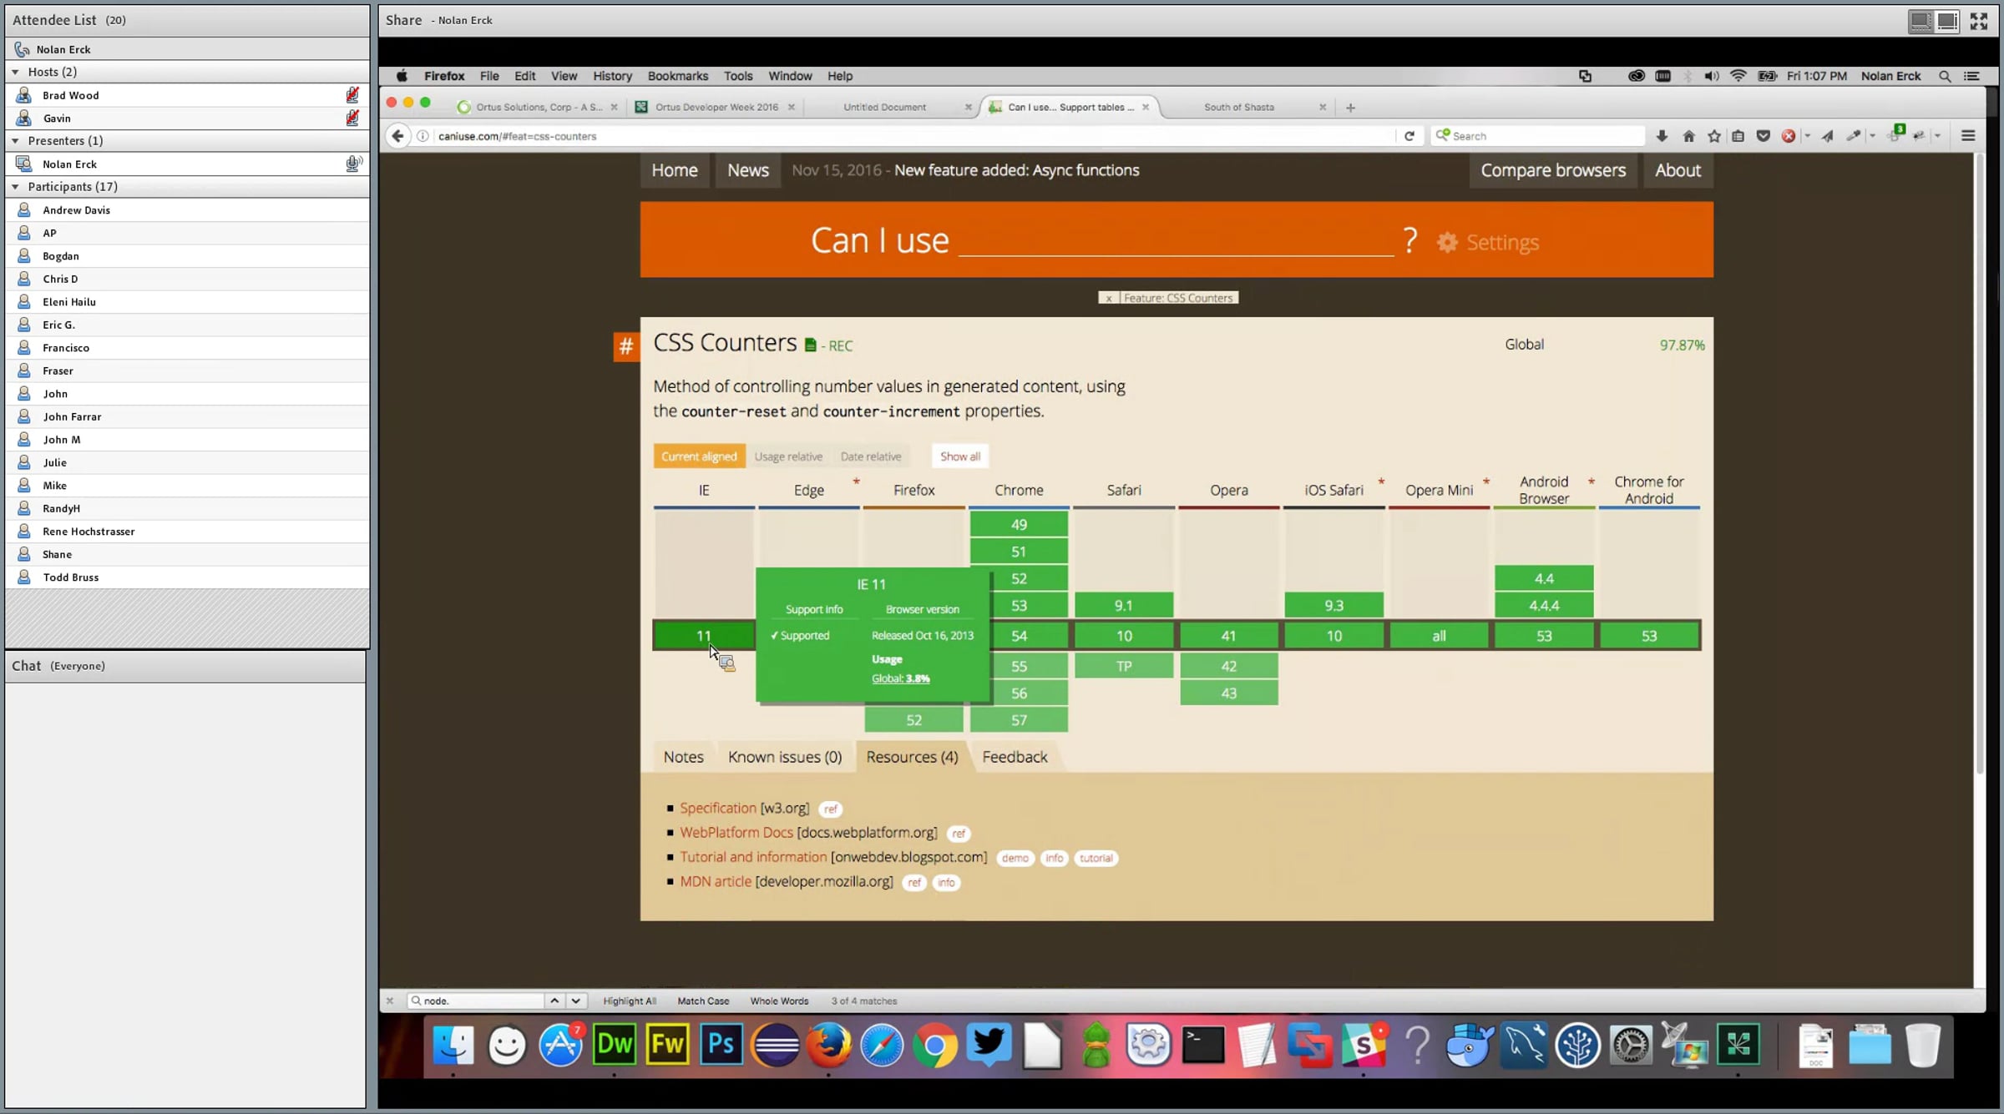2004x1114 pixels.
Task: Bookmark this page with the star icon
Action: (x=1714, y=136)
